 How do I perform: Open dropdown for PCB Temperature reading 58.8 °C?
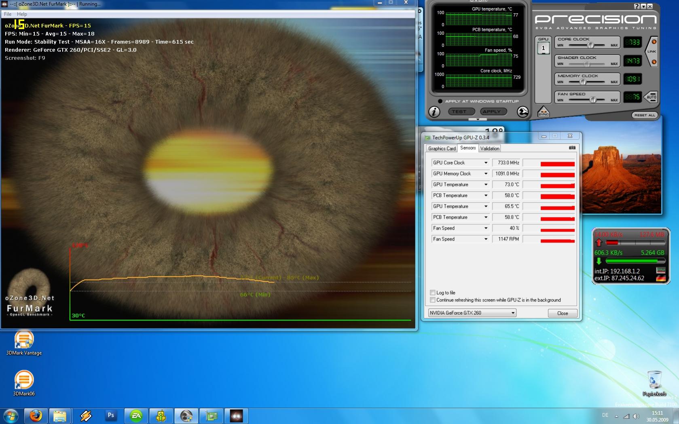(x=486, y=217)
